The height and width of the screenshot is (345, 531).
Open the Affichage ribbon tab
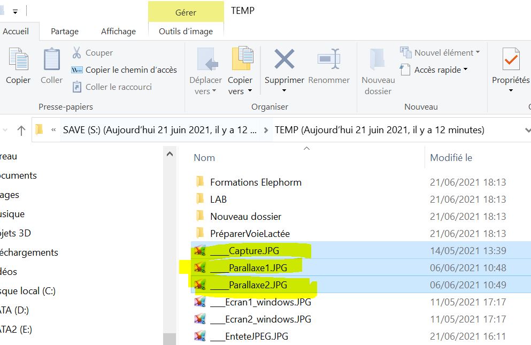[x=118, y=32]
